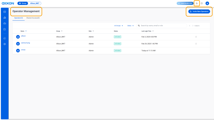Screen dimensions: 214x120
Task: Sort by Group column arrow
Action: [x=62, y=31]
